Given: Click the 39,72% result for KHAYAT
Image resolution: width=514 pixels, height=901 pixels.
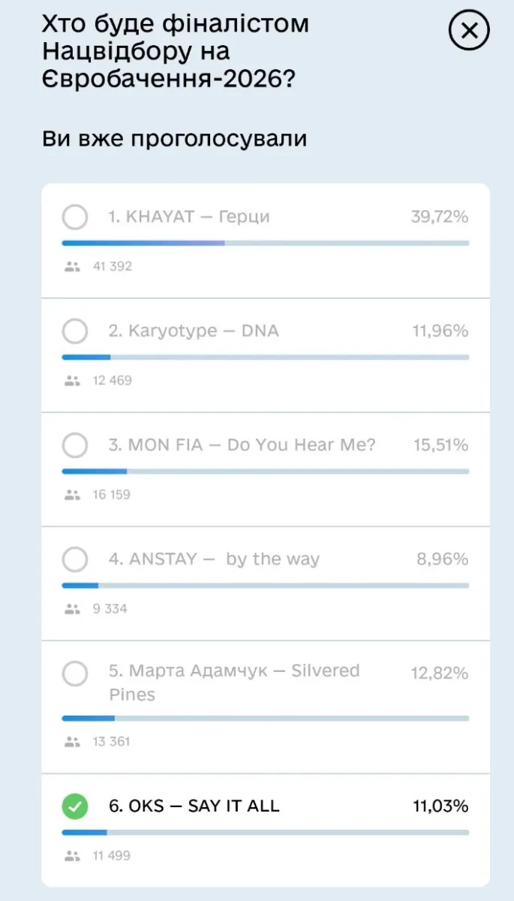Looking at the screenshot, I should (x=440, y=217).
